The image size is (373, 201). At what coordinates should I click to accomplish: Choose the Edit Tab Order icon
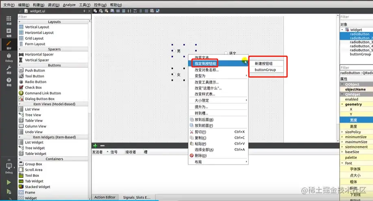112,11
